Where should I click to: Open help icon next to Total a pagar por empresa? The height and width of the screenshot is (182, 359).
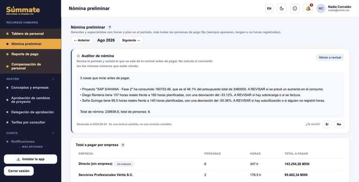(123, 145)
